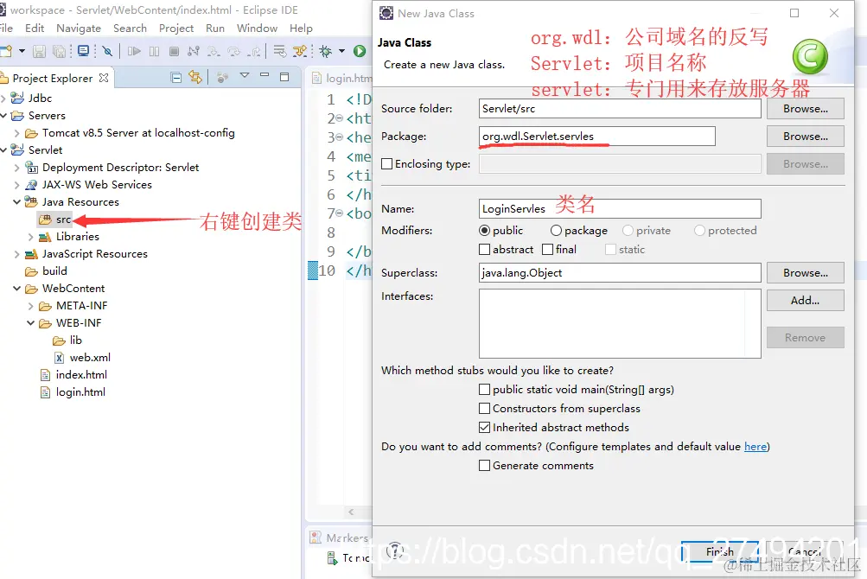Expand the Libraries node

click(30, 237)
